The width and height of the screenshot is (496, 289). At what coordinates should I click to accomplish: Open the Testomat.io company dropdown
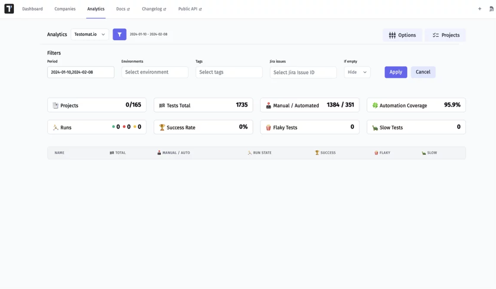click(x=89, y=35)
